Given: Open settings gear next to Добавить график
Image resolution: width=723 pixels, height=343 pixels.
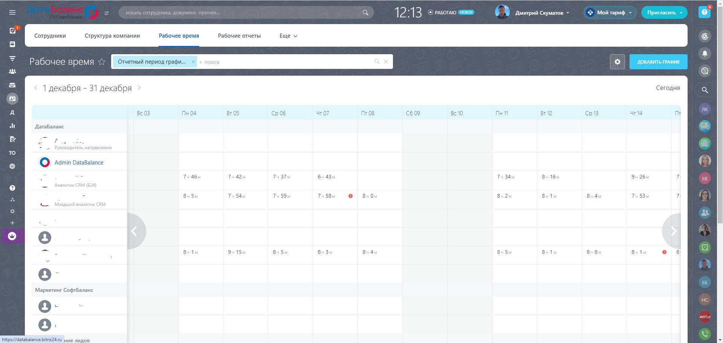Looking at the screenshot, I should [x=617, y=62].
